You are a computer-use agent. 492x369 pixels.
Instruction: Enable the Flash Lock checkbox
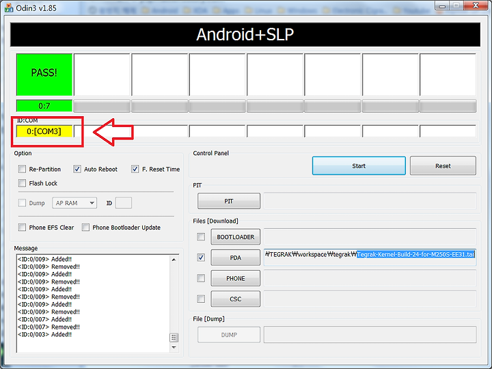click(22, 183)
